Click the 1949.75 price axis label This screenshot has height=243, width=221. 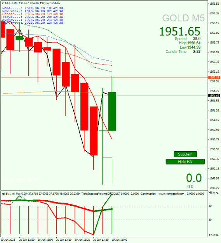point(214,188)
